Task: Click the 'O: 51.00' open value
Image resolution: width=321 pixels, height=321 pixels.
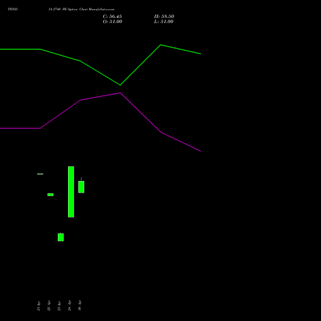Action: (x=112, y=22)
